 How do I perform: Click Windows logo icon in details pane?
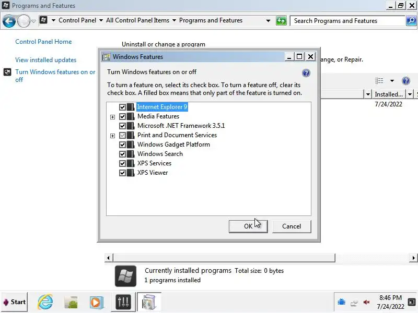[x=125, y=276]
